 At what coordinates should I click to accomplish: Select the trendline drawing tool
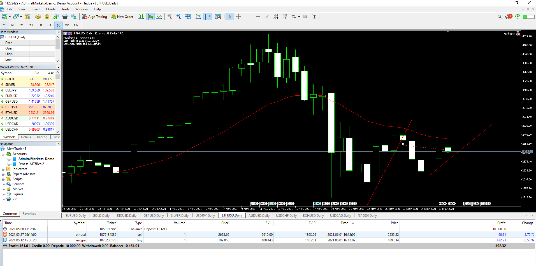point(267,17)
